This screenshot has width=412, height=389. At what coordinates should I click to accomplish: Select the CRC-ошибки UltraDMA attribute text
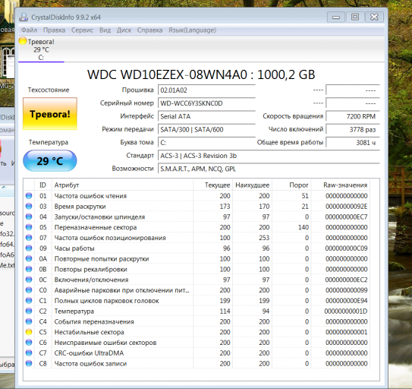[x=89, y=353]
